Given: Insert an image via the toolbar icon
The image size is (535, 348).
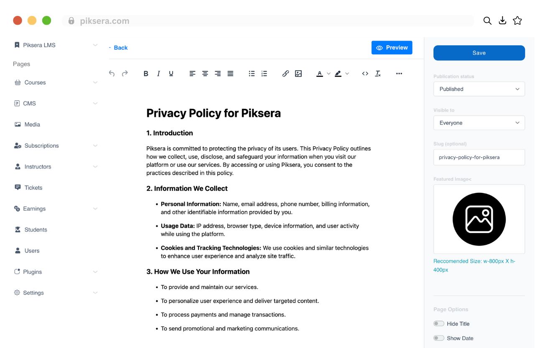Looking at the screenshot, I should click(298, 74).
